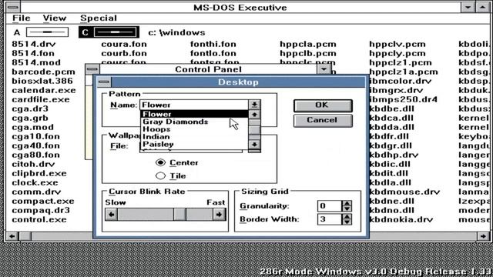Select file kbdmouse.drv
This screenshot has height=277, width=493.
(x=404, y=192)
